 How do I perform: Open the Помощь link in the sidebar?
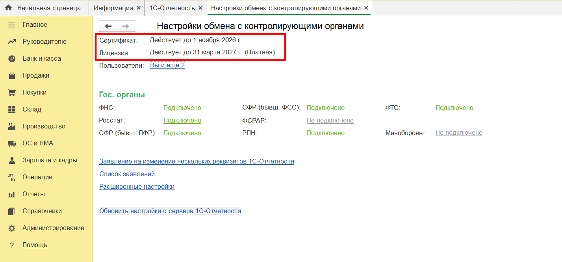[x=35, y=245]
